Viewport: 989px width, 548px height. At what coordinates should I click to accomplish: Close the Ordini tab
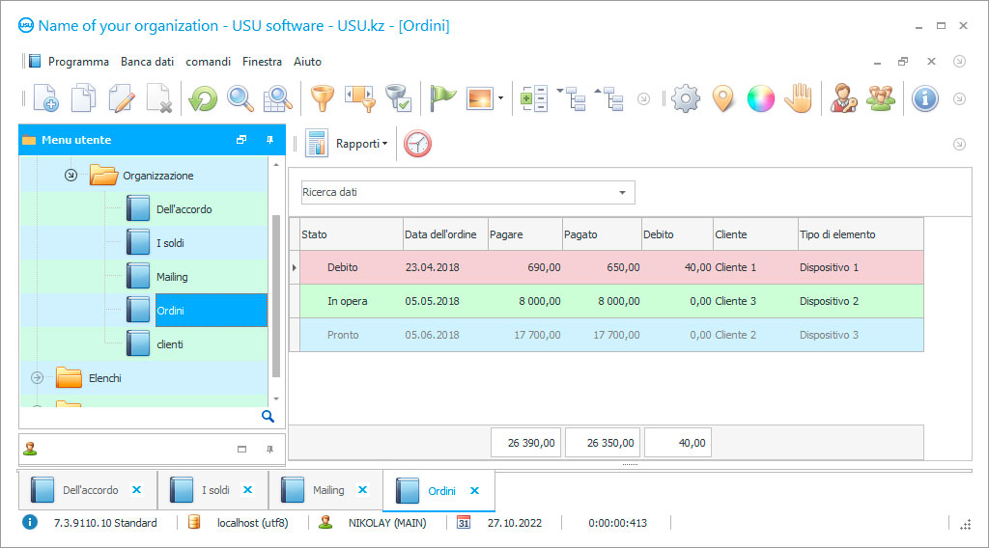[x=475, y=490]
